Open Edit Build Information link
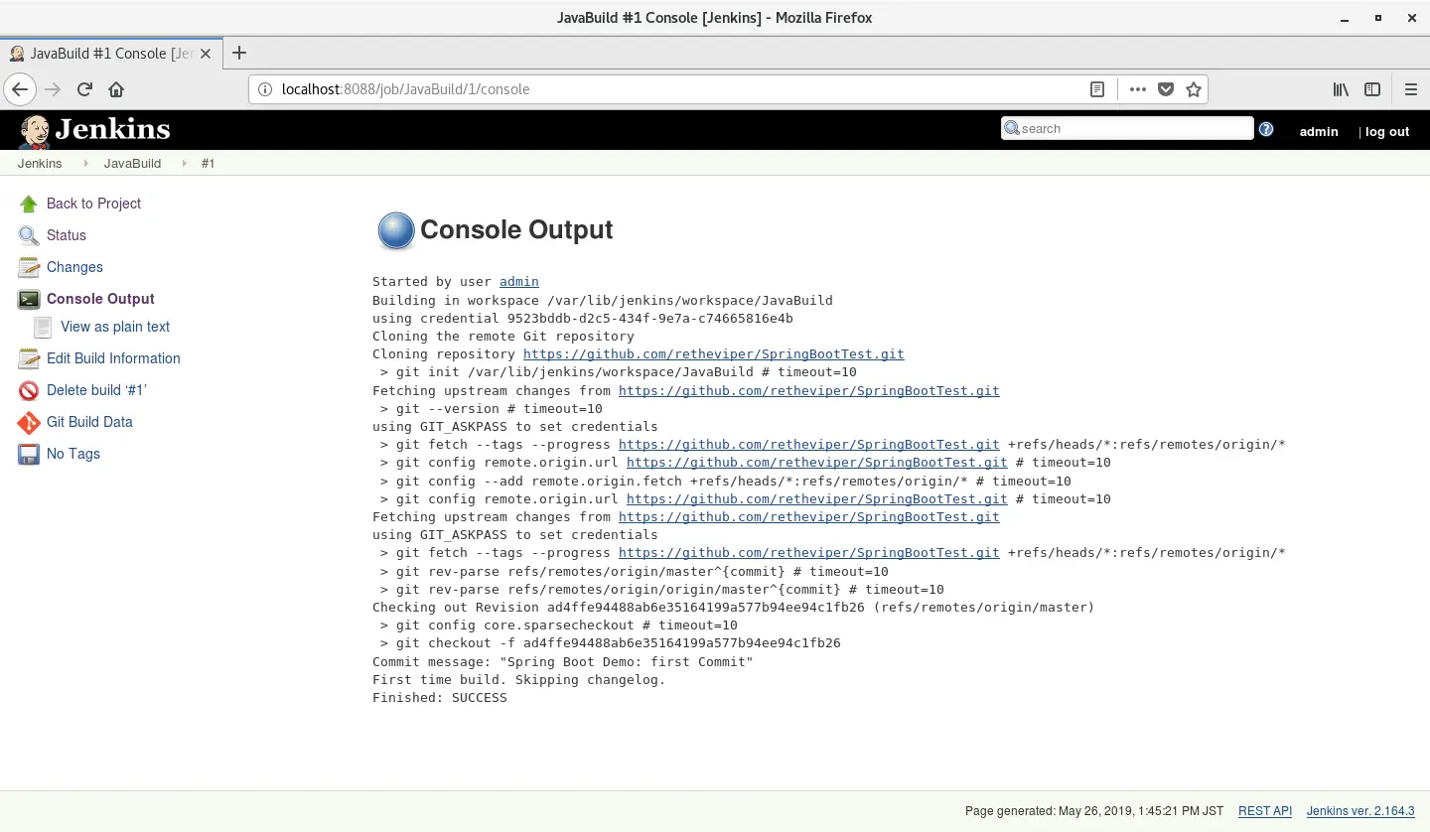Viewport: 1430px width, 832px height. point(113,358)
